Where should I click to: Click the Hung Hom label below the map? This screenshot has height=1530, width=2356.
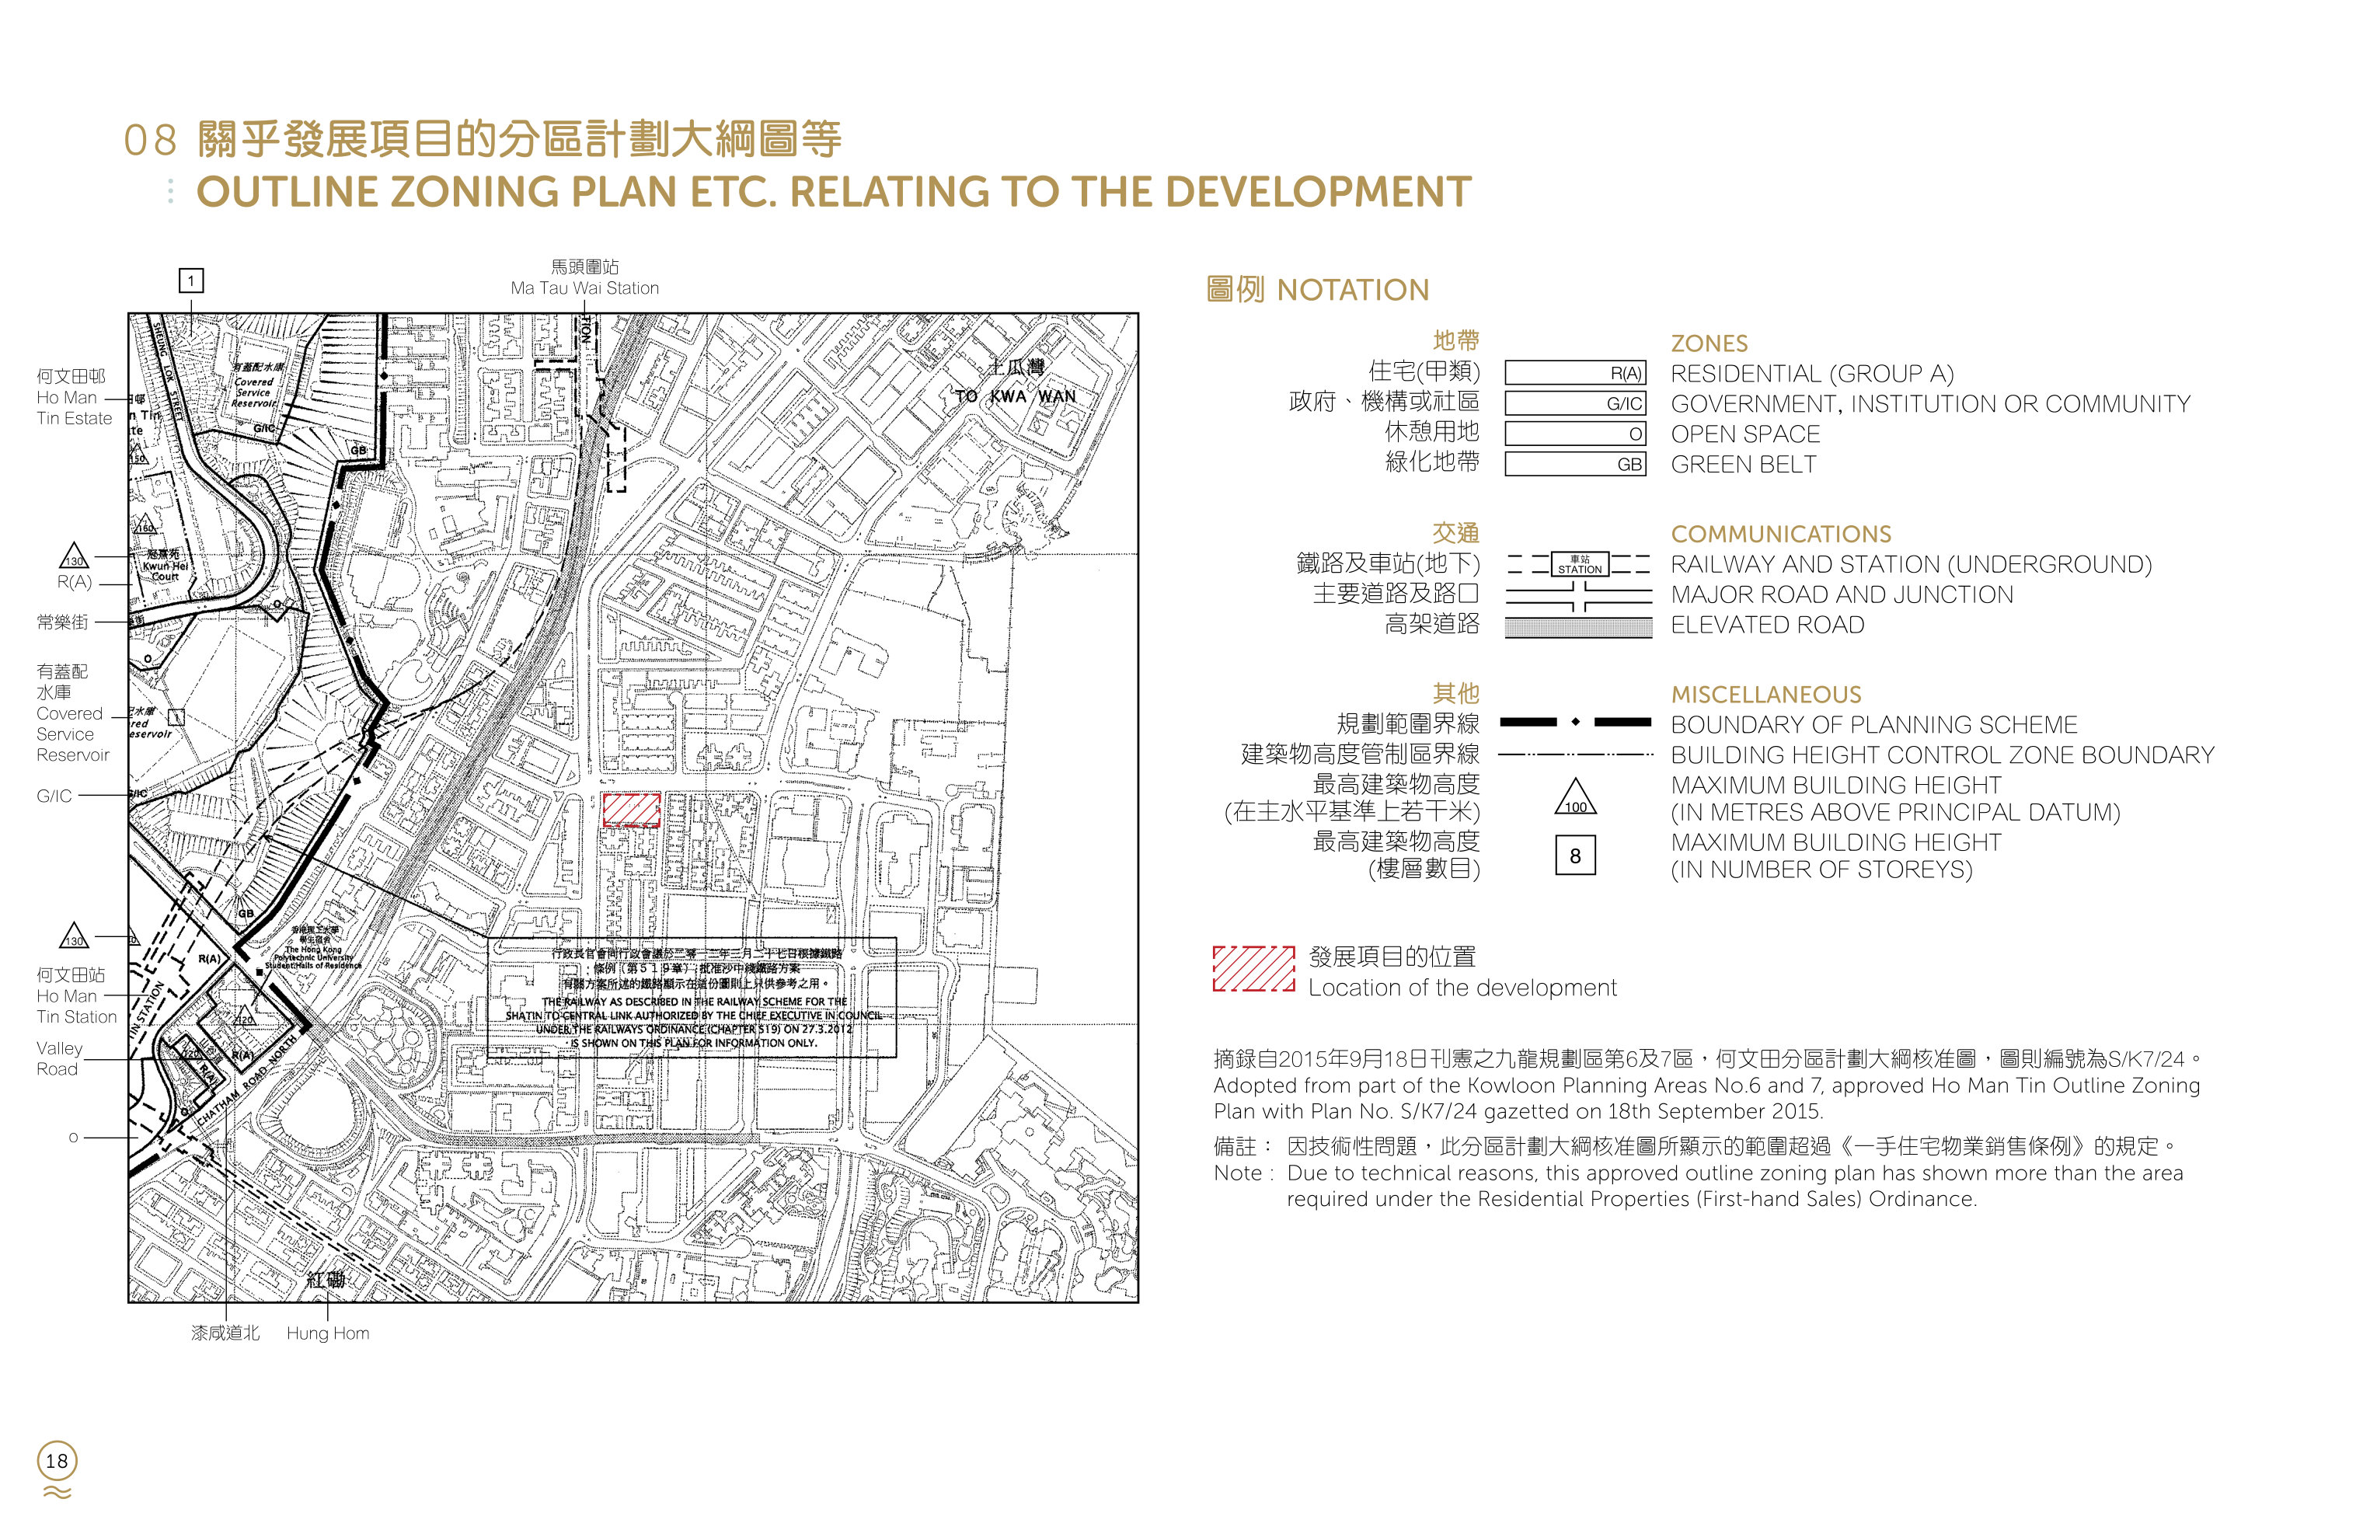click(x=328, y=1333)
